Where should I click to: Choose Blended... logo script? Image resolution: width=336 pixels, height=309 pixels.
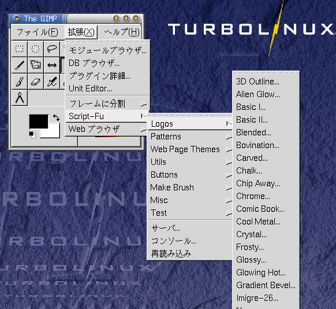(266, 133)
